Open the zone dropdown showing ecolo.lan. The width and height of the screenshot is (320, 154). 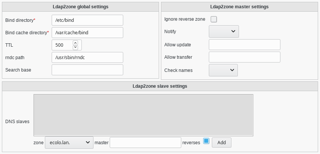69,143
